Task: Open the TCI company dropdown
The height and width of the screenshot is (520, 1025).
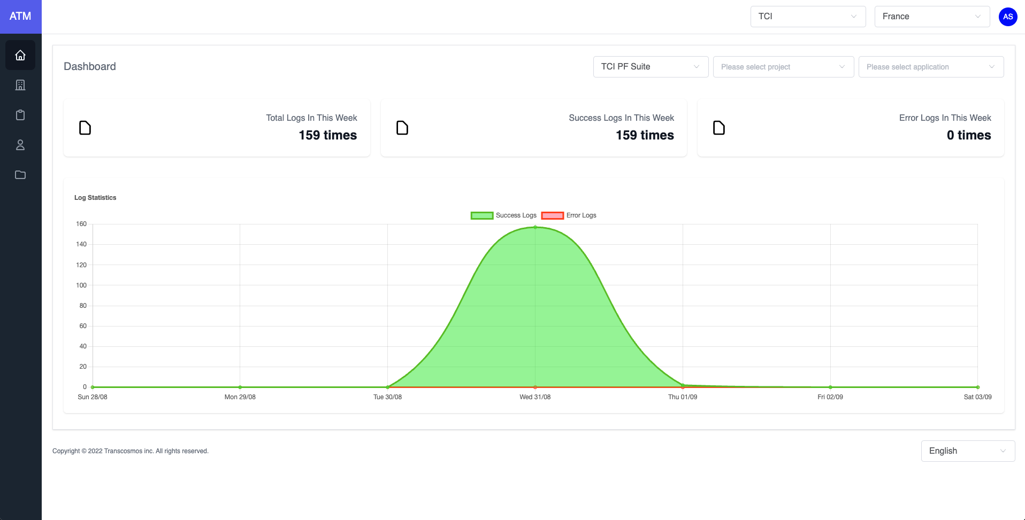Action: coord(807,17)
